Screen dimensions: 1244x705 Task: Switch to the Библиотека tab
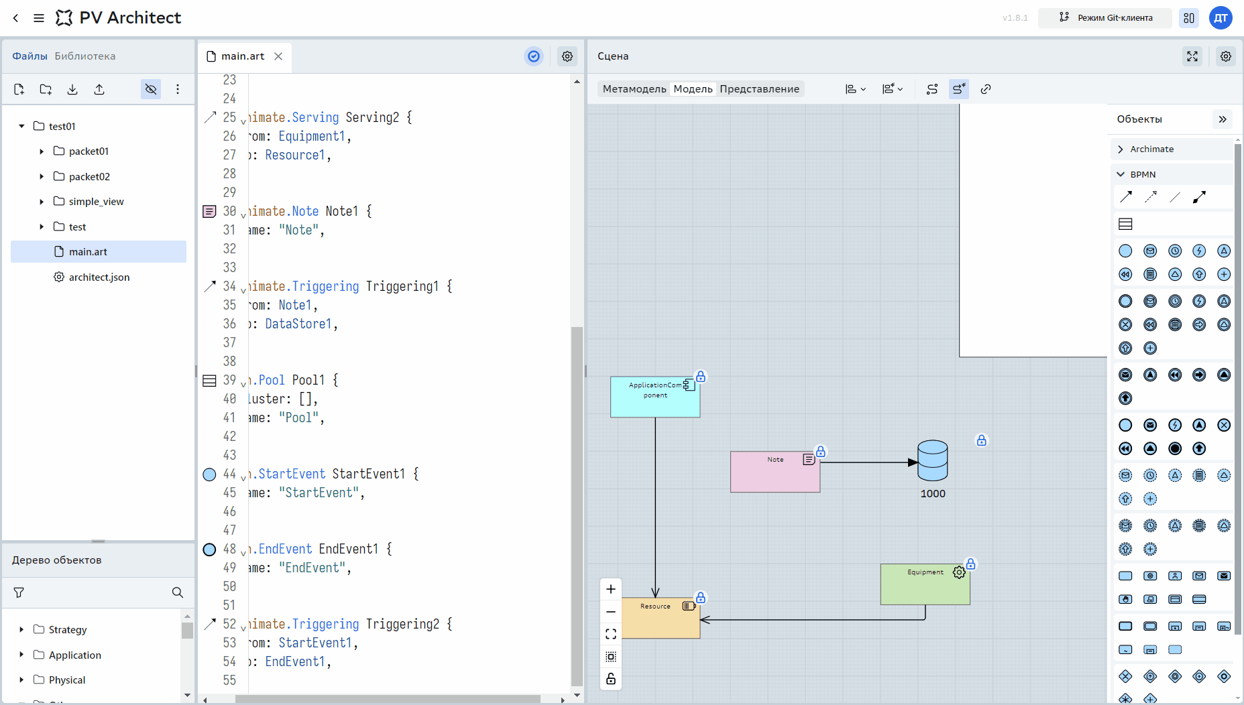tap(85, 56)
